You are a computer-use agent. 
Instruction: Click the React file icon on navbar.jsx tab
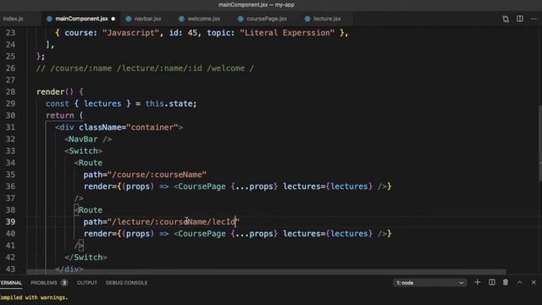point(129,19)
